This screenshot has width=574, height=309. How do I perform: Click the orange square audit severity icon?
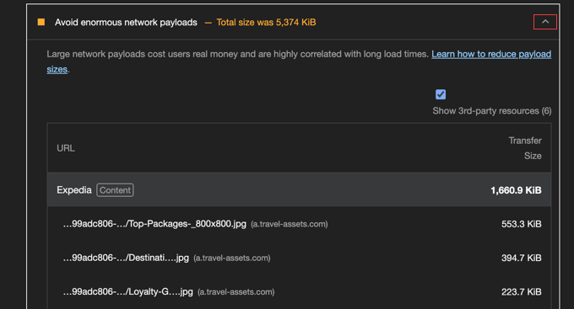[x=41, y=22]
